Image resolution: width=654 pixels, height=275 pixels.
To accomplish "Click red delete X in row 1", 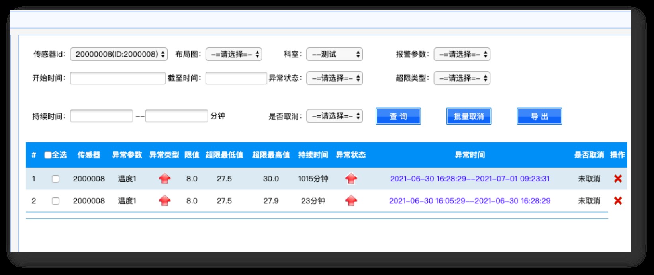I will [618, 179].
